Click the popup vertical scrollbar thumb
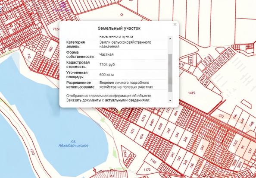This screenshot has width=256, height=178. click(170, 73)
